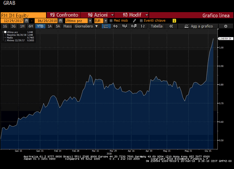Image resolution: width=234 pixels, height=169 pixels.
Task: Open chart settings gear icon
Action: click(x=226, y=26)
